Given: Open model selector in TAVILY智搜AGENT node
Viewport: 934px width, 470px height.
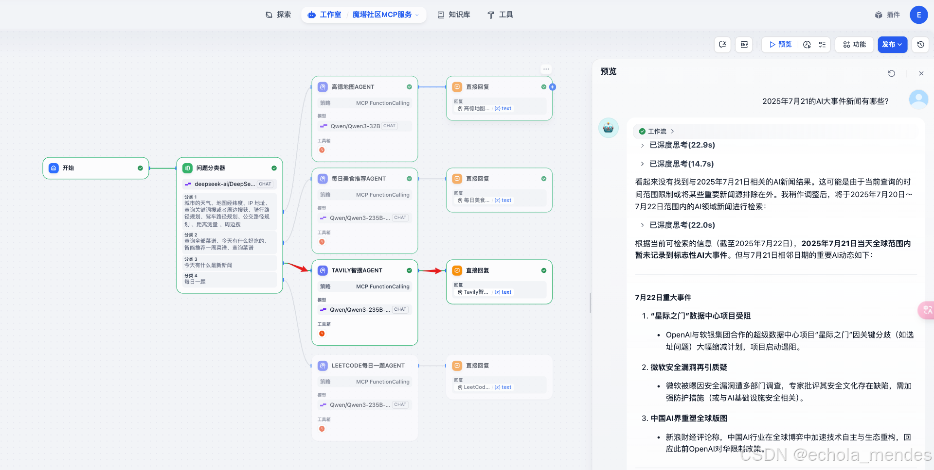Looking at the screenshot, I should click(x=365, y=310).
